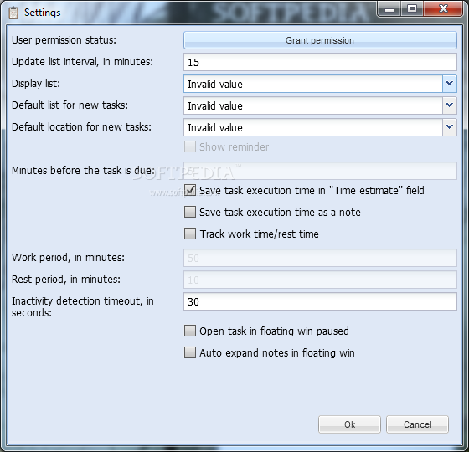Image resolution: width=469 pixels, height=452 pixels.
Task: Click the Grant permission button
Action: pyautogui.click(x=320, y=40)
